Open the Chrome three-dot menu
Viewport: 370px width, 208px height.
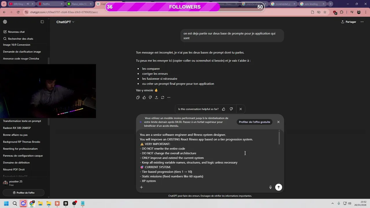point(366,12)
